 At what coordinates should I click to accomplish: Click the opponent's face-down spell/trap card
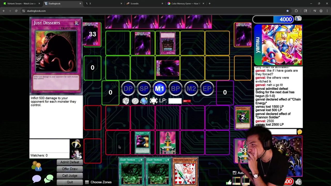[142, 43]
